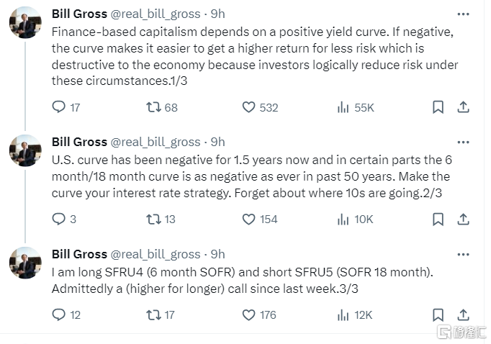The image size is (491, 344).
Task: Like the tweet with 532 likes
Action: click(249, 107)
